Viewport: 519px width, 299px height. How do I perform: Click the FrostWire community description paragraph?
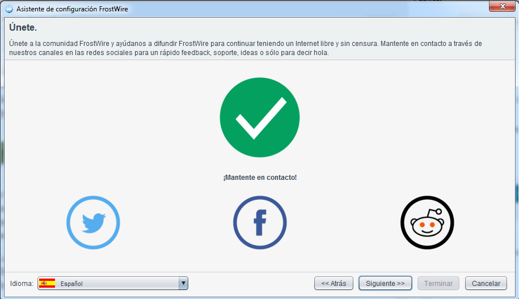(x=245, y=48)
